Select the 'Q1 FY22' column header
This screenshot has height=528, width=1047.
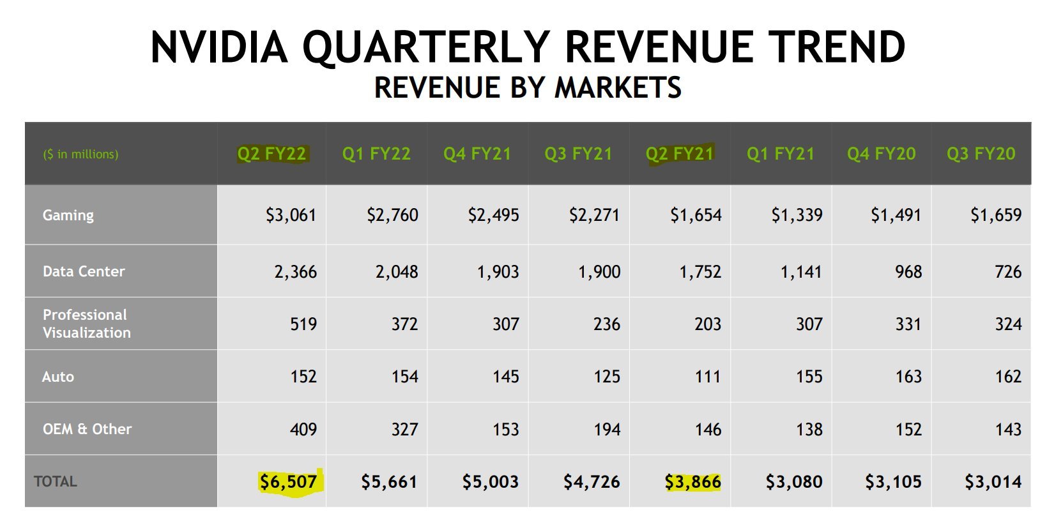point(376,154)
